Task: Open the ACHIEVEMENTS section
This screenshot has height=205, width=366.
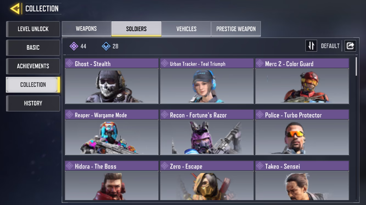Action: pos(33,66)
